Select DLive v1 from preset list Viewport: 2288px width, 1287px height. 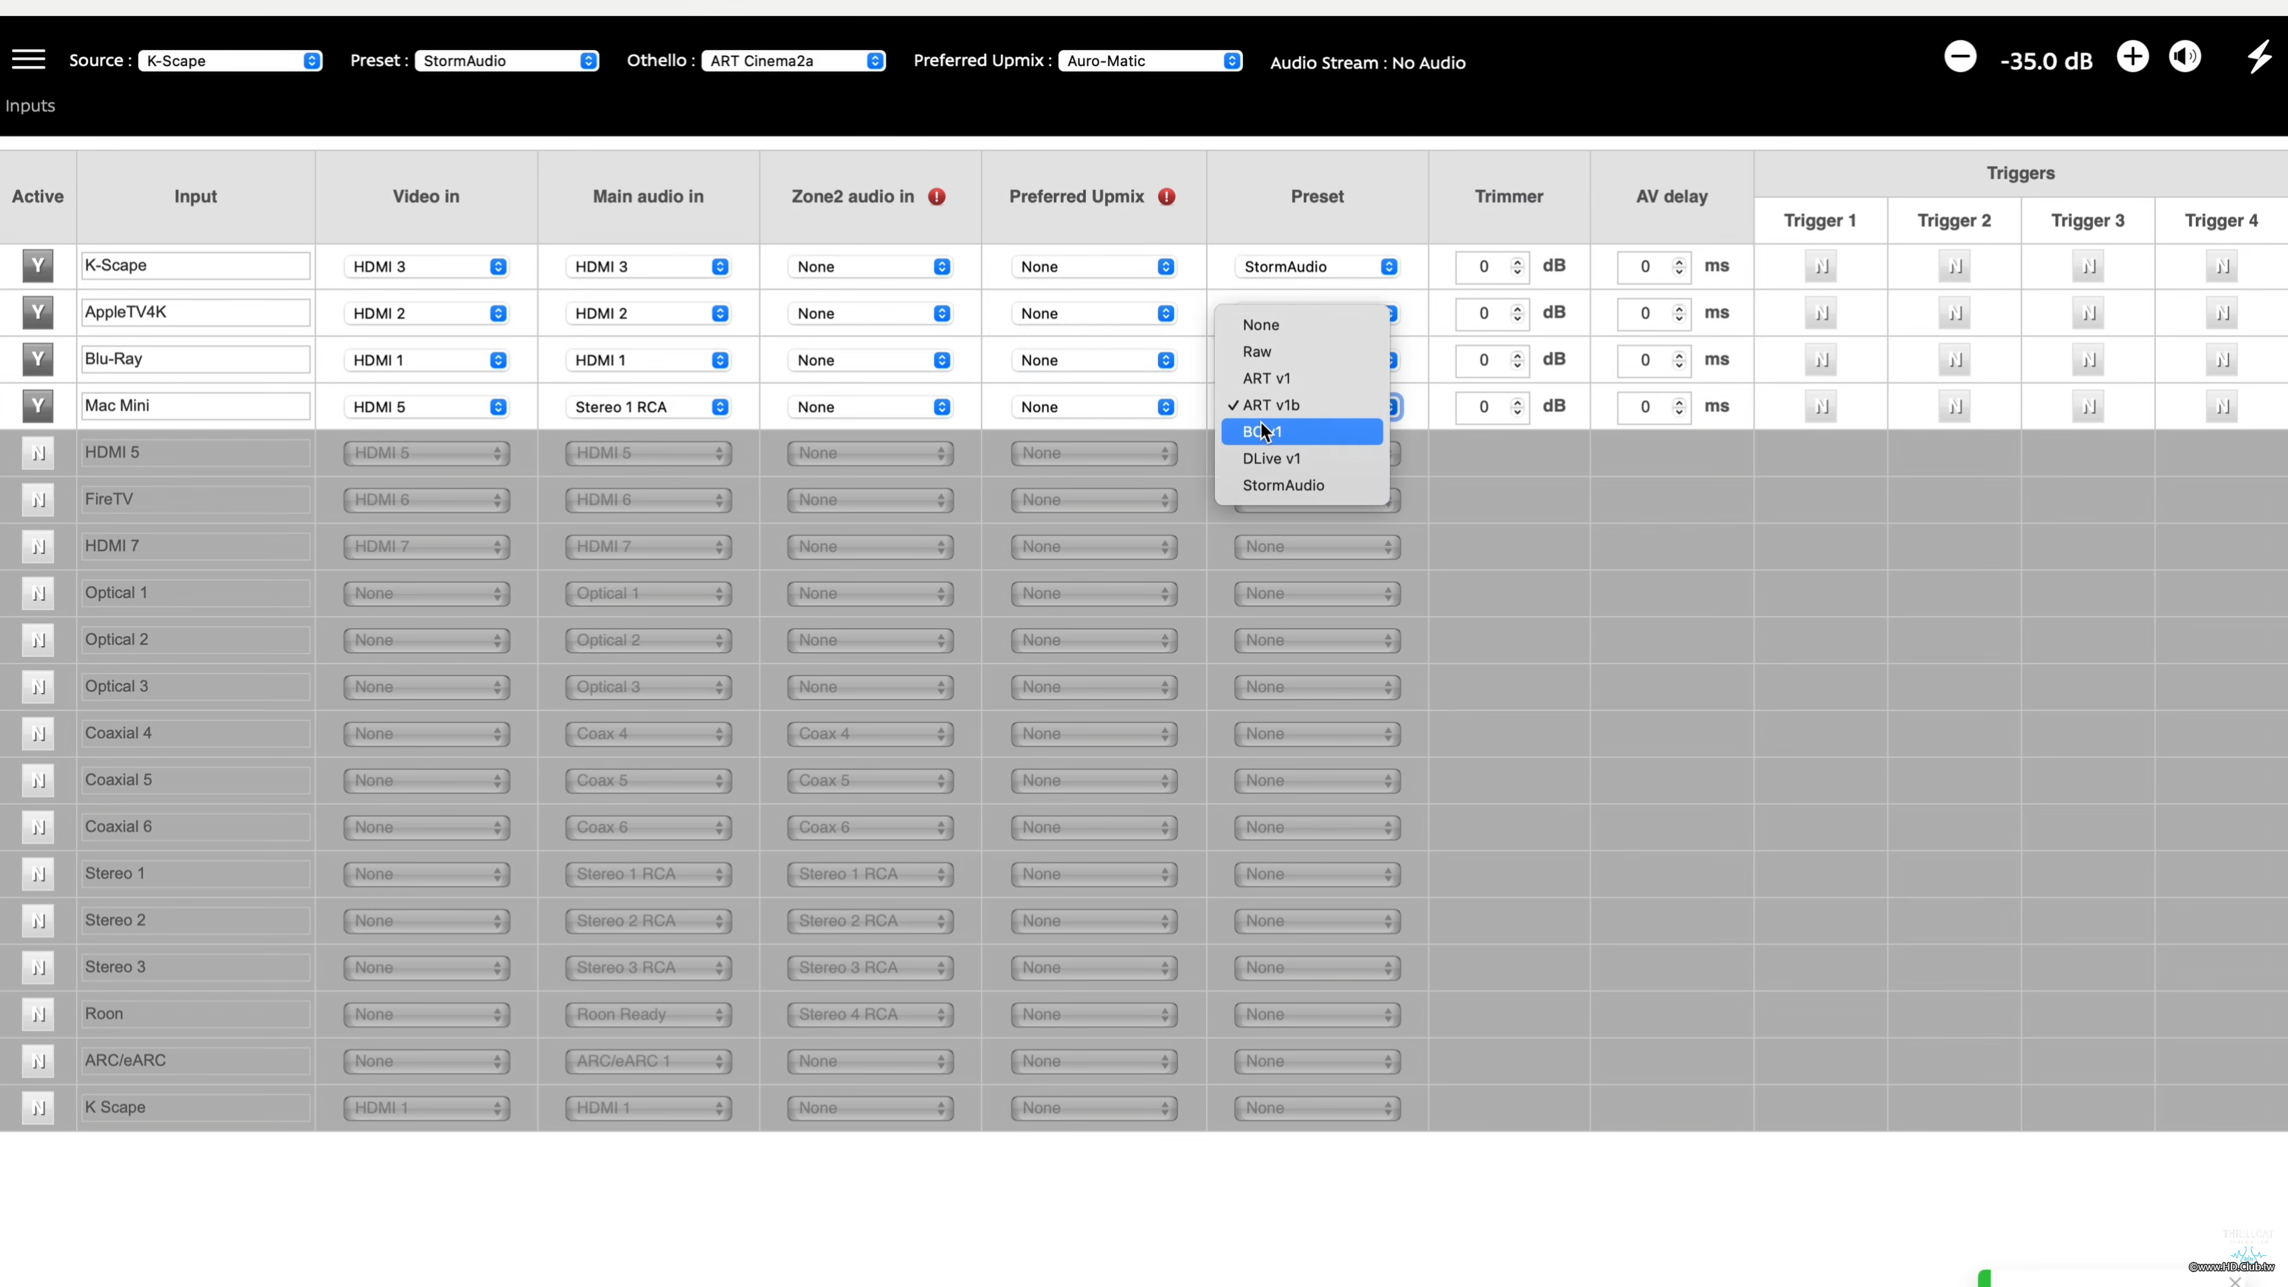[x=1271, y=458]
